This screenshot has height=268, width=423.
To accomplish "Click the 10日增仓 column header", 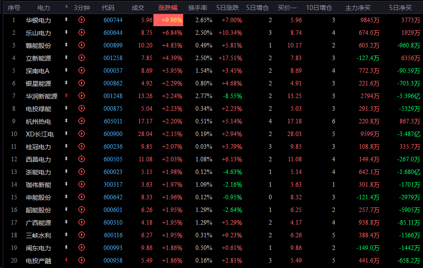I will click(x=319, y=8).
